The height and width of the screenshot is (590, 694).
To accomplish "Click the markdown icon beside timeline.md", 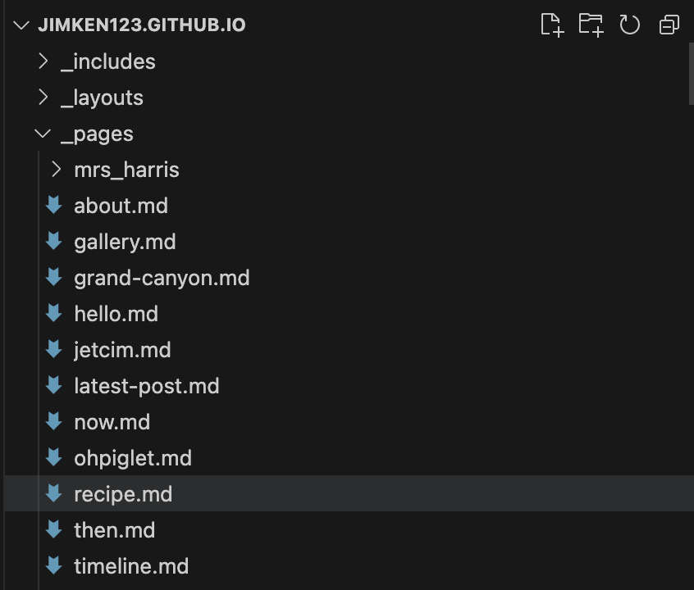I will point(54,565).
